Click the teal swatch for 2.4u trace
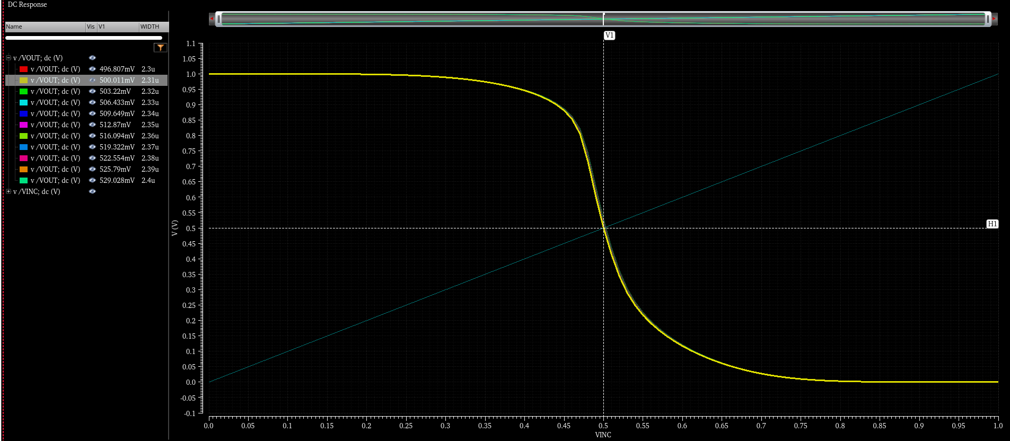Screen dimensions: 1010x441 [x=23, y=180]
